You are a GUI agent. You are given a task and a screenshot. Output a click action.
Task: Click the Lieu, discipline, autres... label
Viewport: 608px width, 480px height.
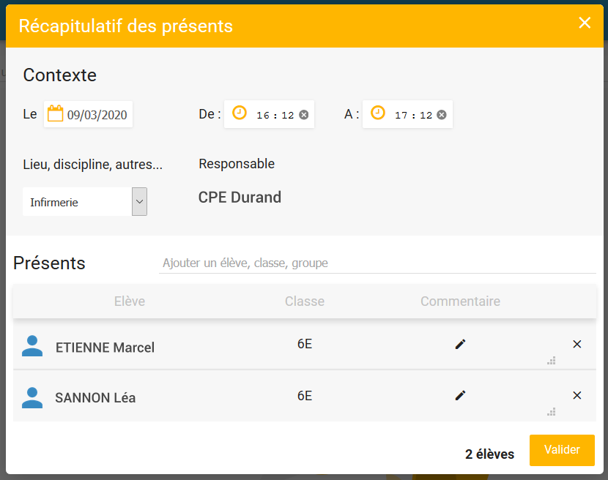(x=93, y=165)
